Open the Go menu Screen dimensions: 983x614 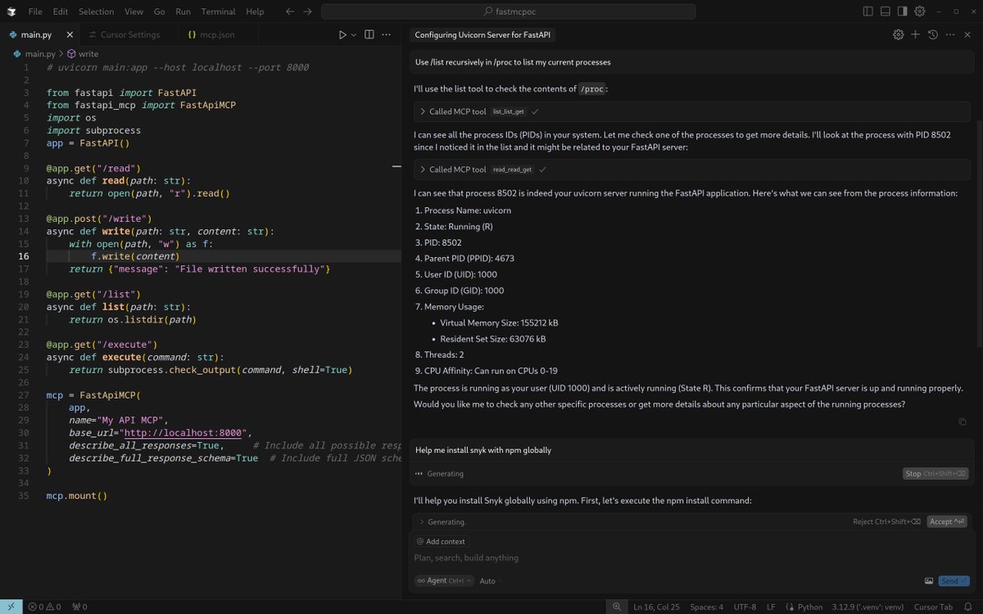pyautogui.click(x=159, y=11)
